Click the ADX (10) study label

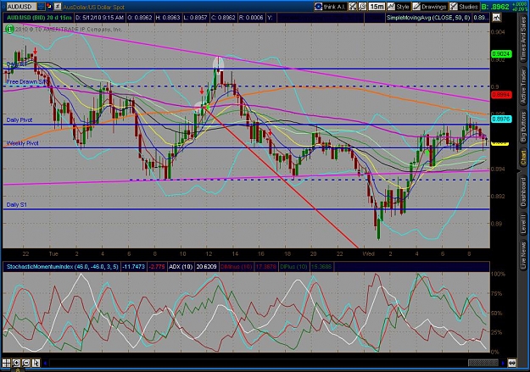181,267
